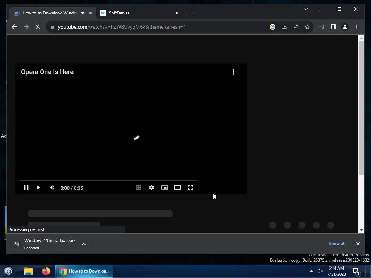Click the Chrome taskbar window button
This screenshot has width=371, height=278.
[84, 271]
